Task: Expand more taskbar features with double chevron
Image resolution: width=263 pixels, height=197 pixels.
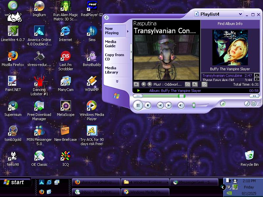Action: 117,81
